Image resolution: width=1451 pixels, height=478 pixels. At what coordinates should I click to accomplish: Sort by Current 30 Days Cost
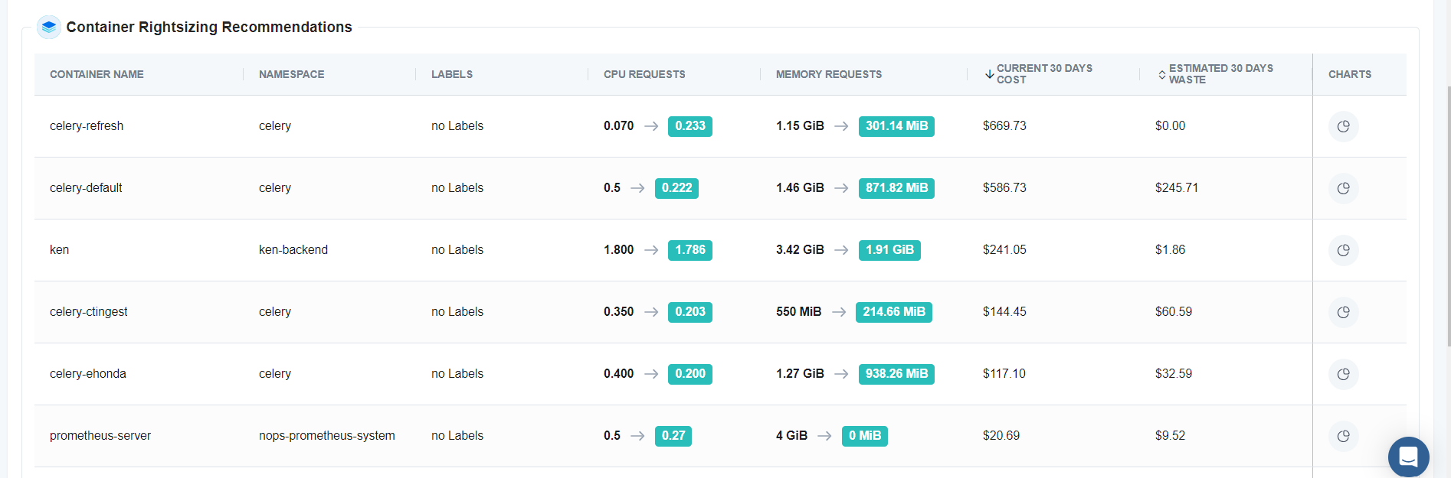tap(1040, 74)
